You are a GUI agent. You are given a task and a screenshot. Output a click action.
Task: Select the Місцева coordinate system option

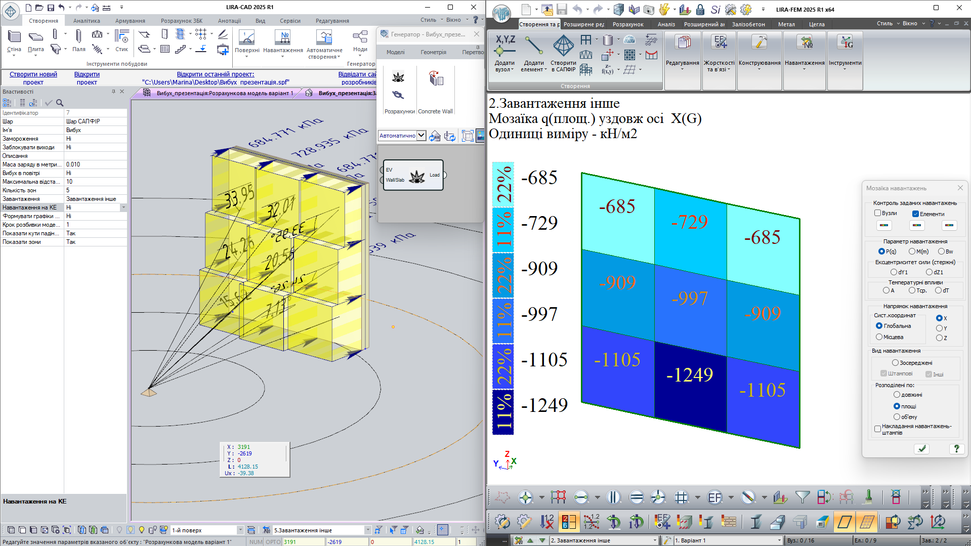879,337
